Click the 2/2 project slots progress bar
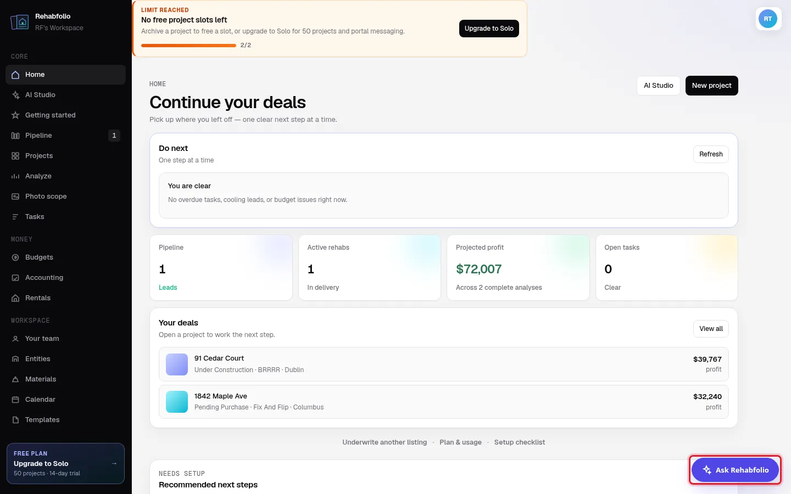The width and height of the screenshot is (791, 494). point(188,46)
